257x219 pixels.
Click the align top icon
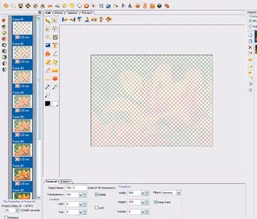[79, 20]
